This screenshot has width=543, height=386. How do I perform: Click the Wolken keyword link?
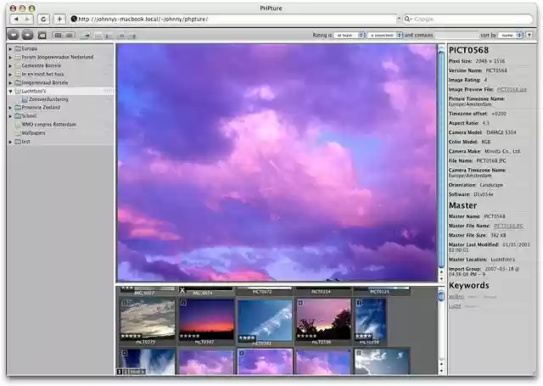(456, 297)
